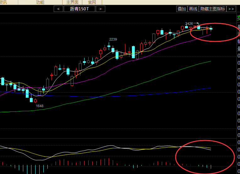The width and height of the screenshot is (240, 174).
Task: Go to previous contract with left arrow
Action: (58, 9)
